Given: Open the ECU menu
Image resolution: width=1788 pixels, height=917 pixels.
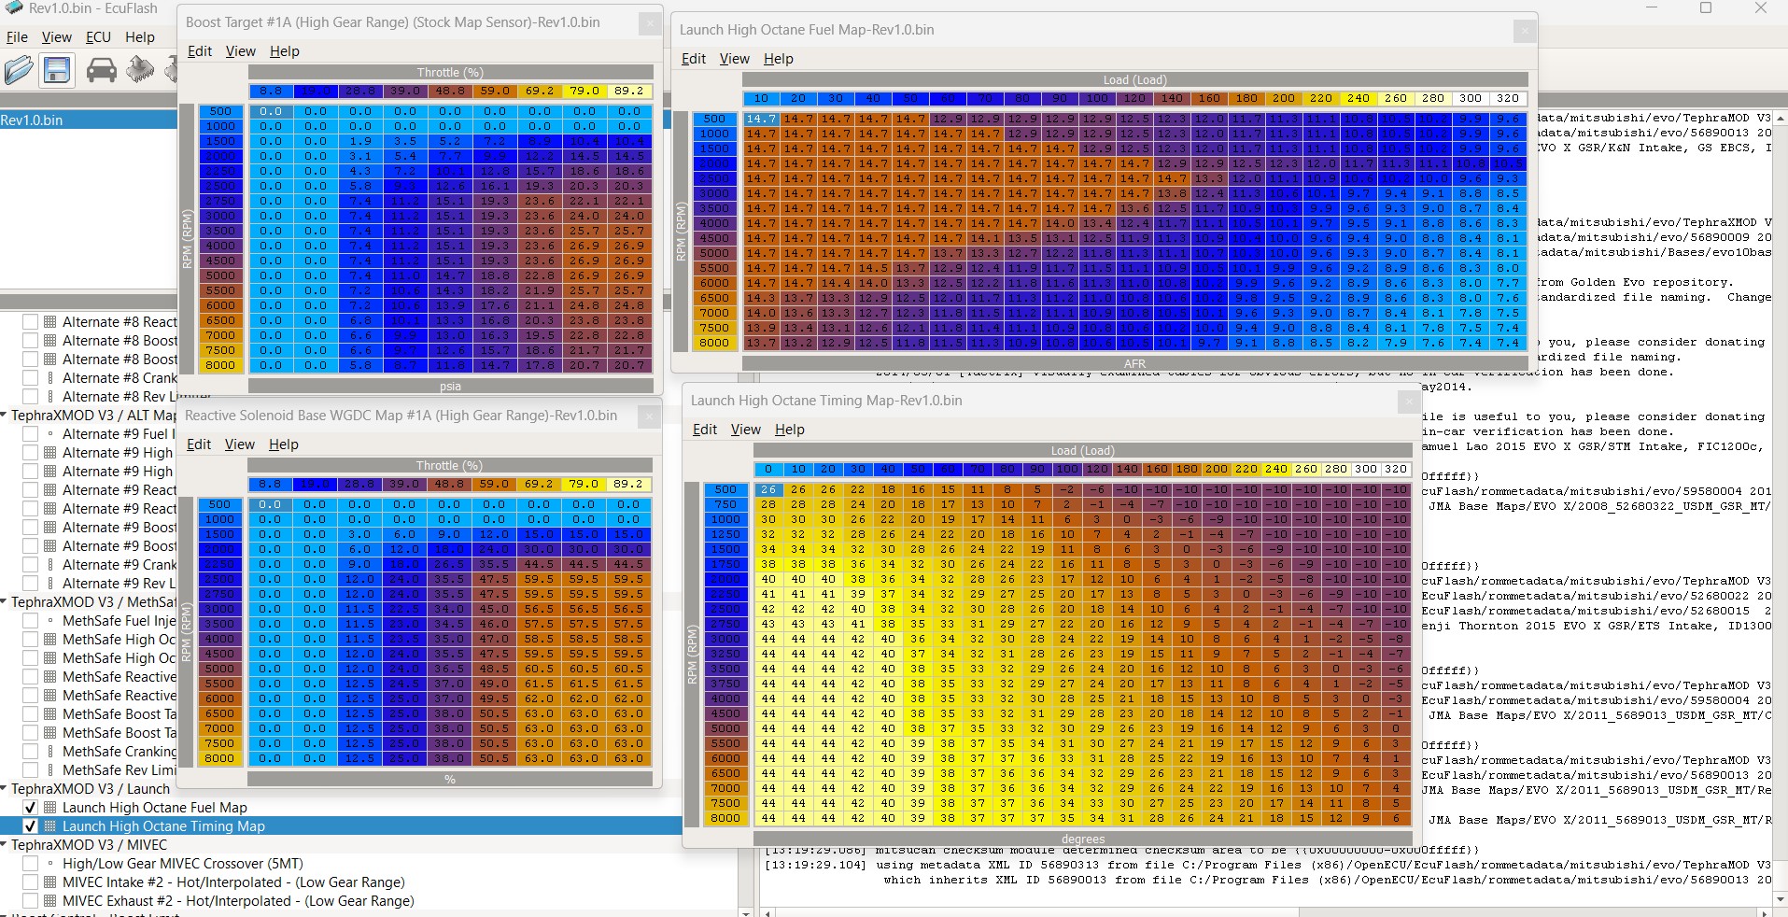Looking at the screenshot, I should click(98, 37).
